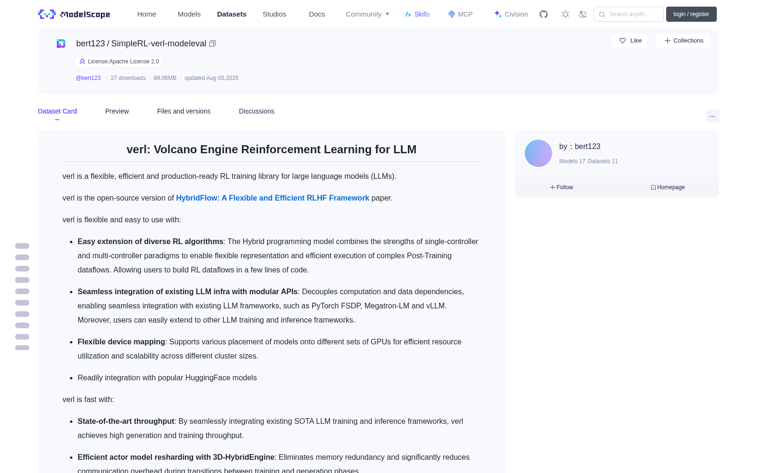
Task: Open the GitHub icon link
Action: click(544, 14)
